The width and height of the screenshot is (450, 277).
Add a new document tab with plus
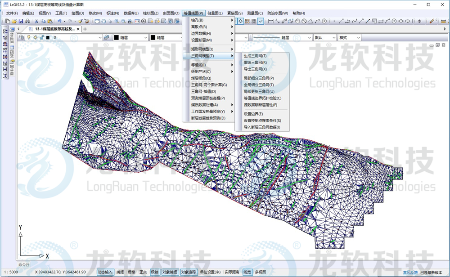pyautogui.click(x=85, y=29)
